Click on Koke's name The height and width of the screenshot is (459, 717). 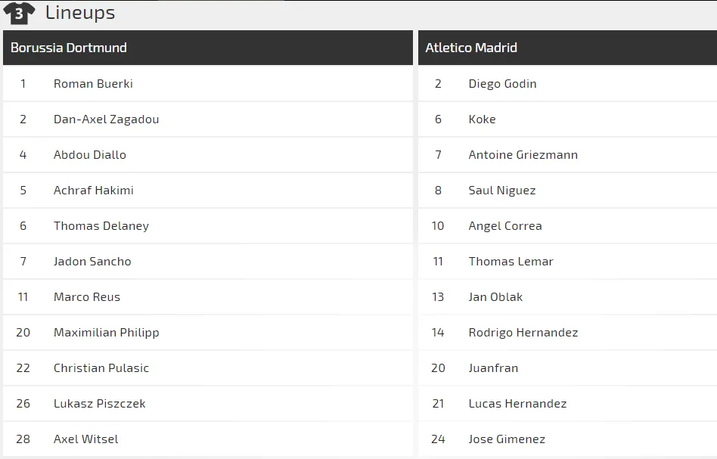[482, 119]
